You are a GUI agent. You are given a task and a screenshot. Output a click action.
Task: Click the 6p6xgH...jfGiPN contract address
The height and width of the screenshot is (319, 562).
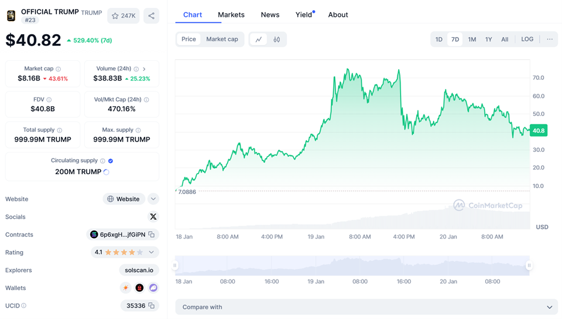[122, 234]
